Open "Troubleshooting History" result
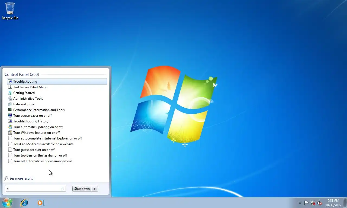Viewport: 347px width, 208px height. 57,121
